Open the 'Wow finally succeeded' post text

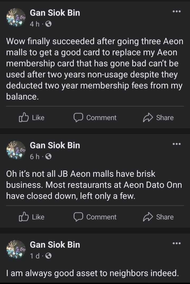click(94, 69)
